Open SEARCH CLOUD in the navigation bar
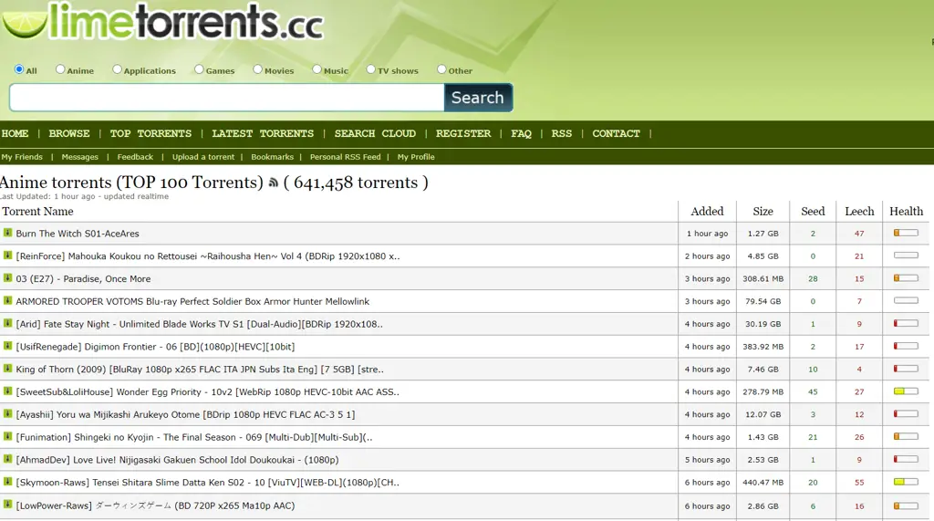The height and width of the screenshot is (521, 934). (375, 133)
